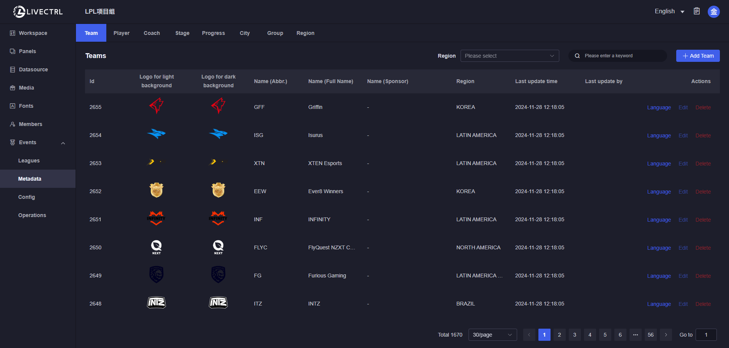
Task: Click the user avatar icon
Action: click(713, 12)
